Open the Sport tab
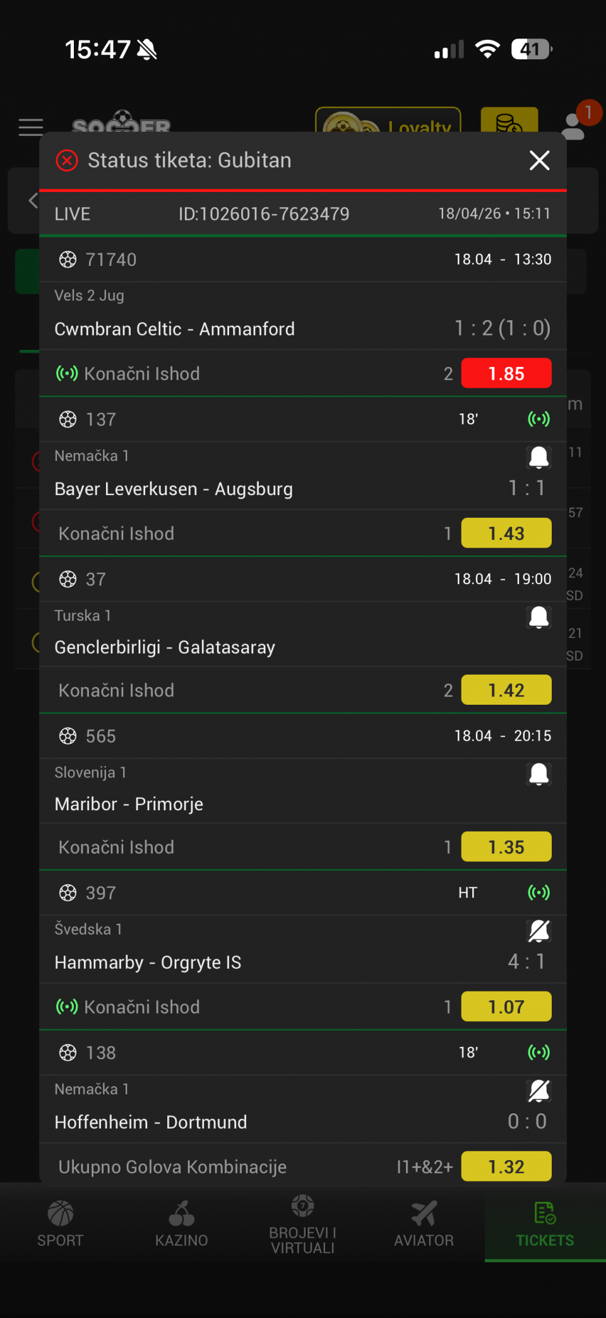Image resolution: width=606 pixels, height=1318 pixels. (61, 1224)
